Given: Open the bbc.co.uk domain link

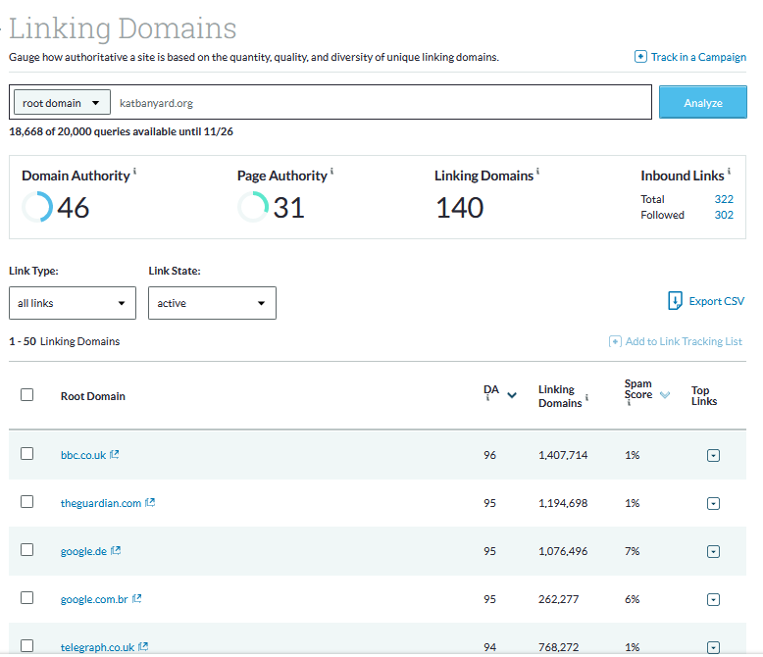Looking at the screenshot, I should pyautogui.click(x=83, y=455).
